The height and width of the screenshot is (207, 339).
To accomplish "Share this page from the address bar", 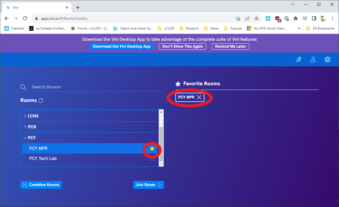I will pyautogui.click(x=247, y=19).
